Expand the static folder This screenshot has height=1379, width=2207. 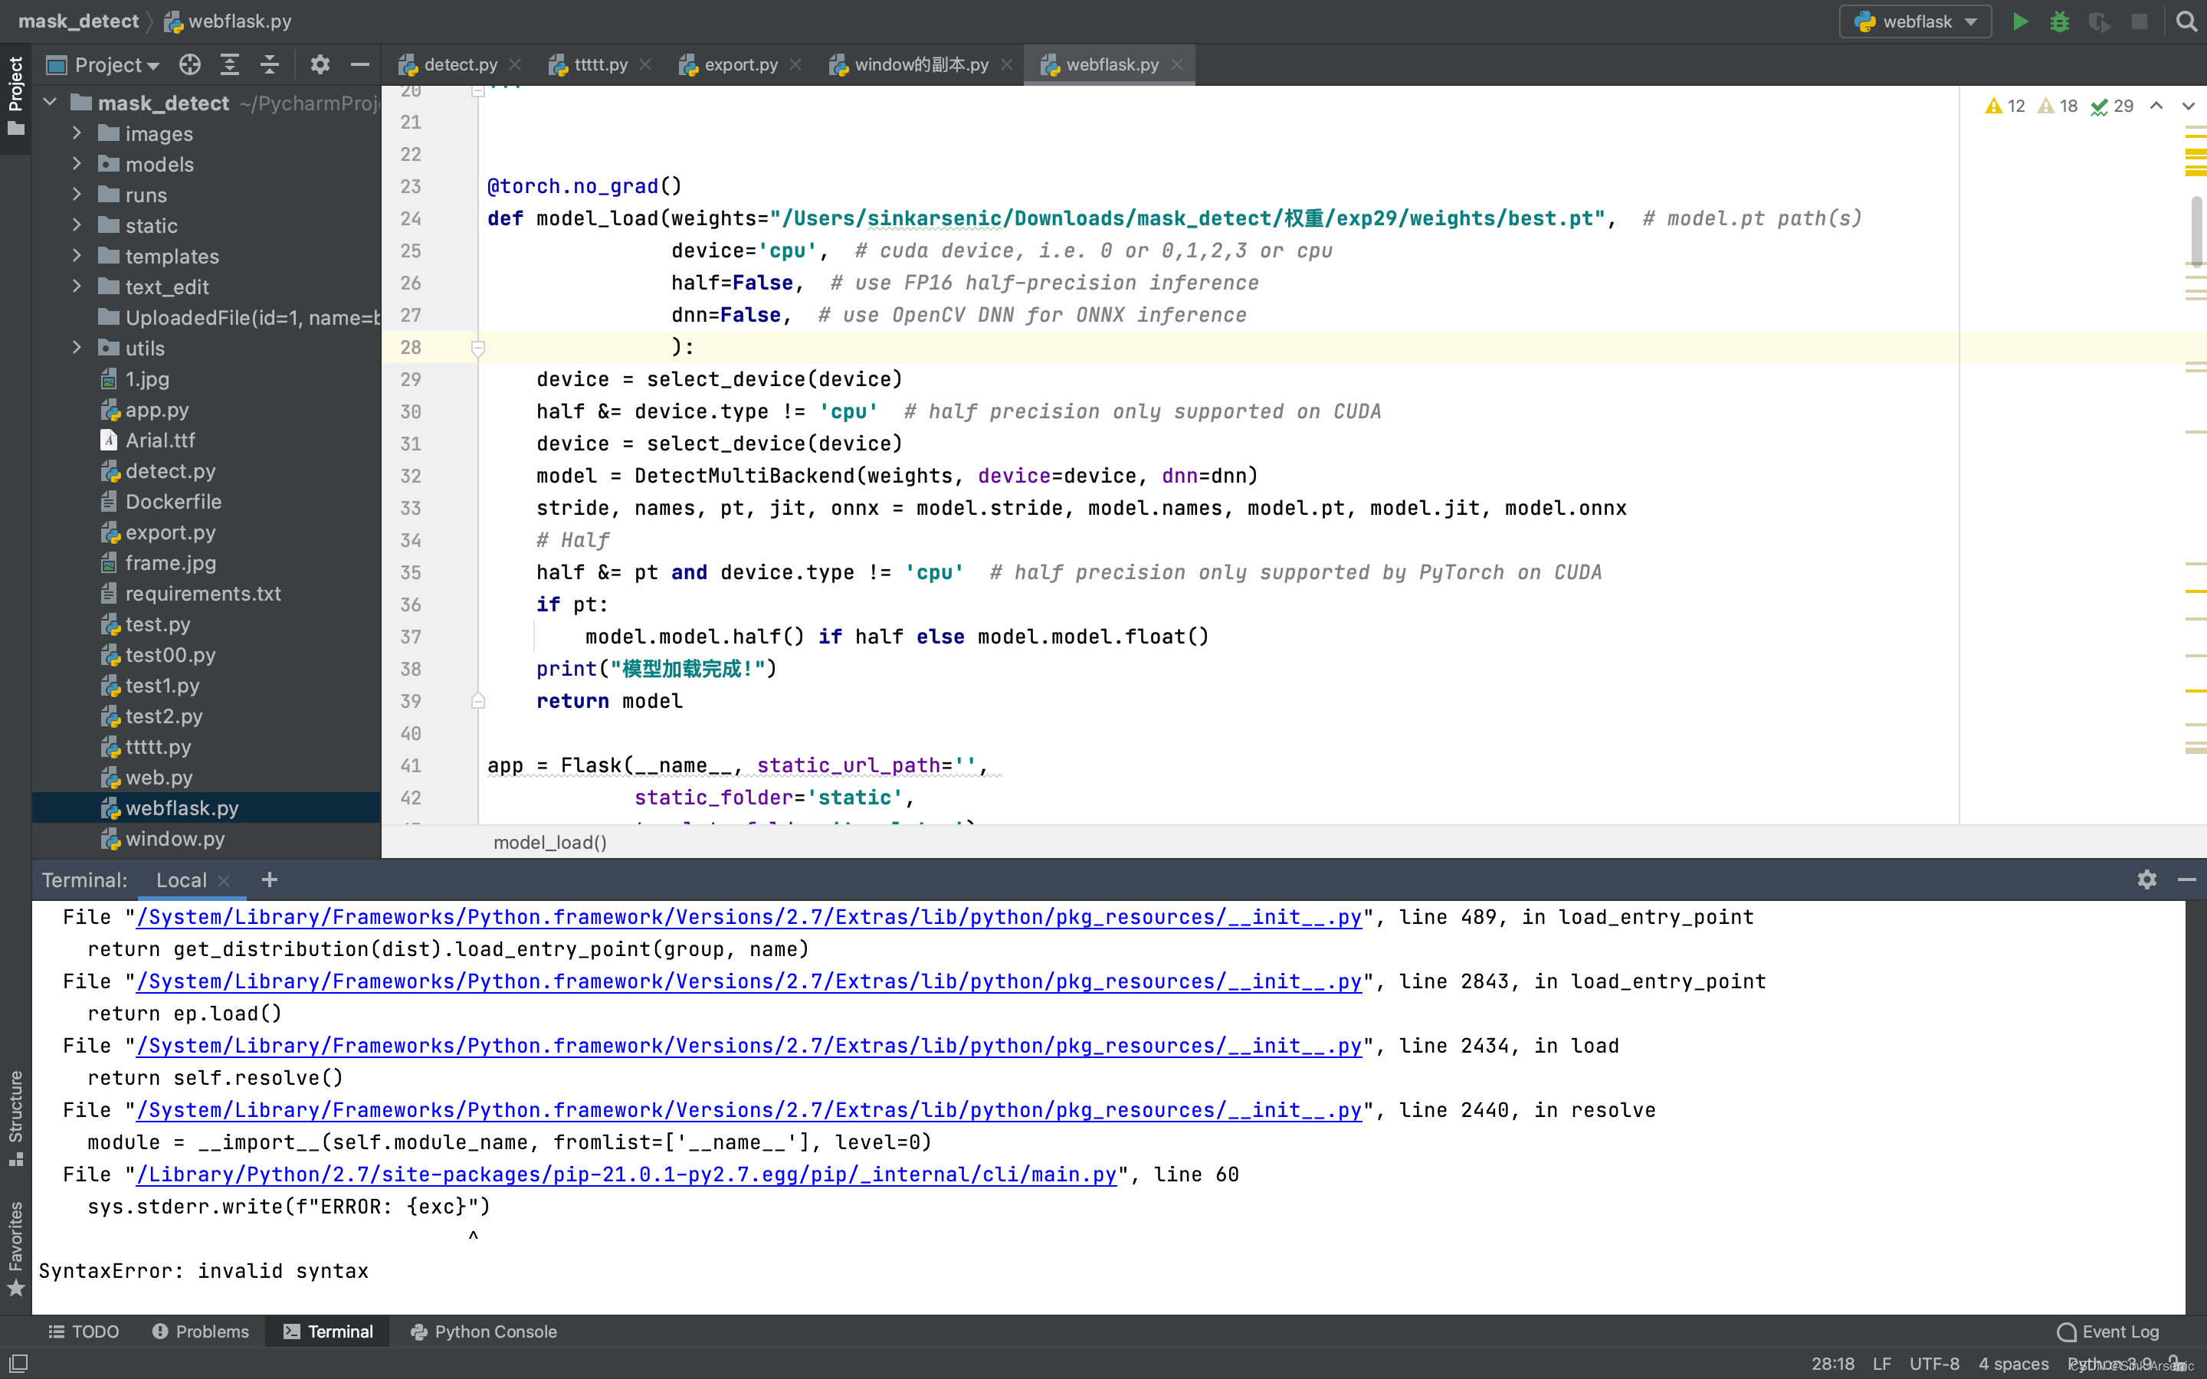(x=77, y=225)
